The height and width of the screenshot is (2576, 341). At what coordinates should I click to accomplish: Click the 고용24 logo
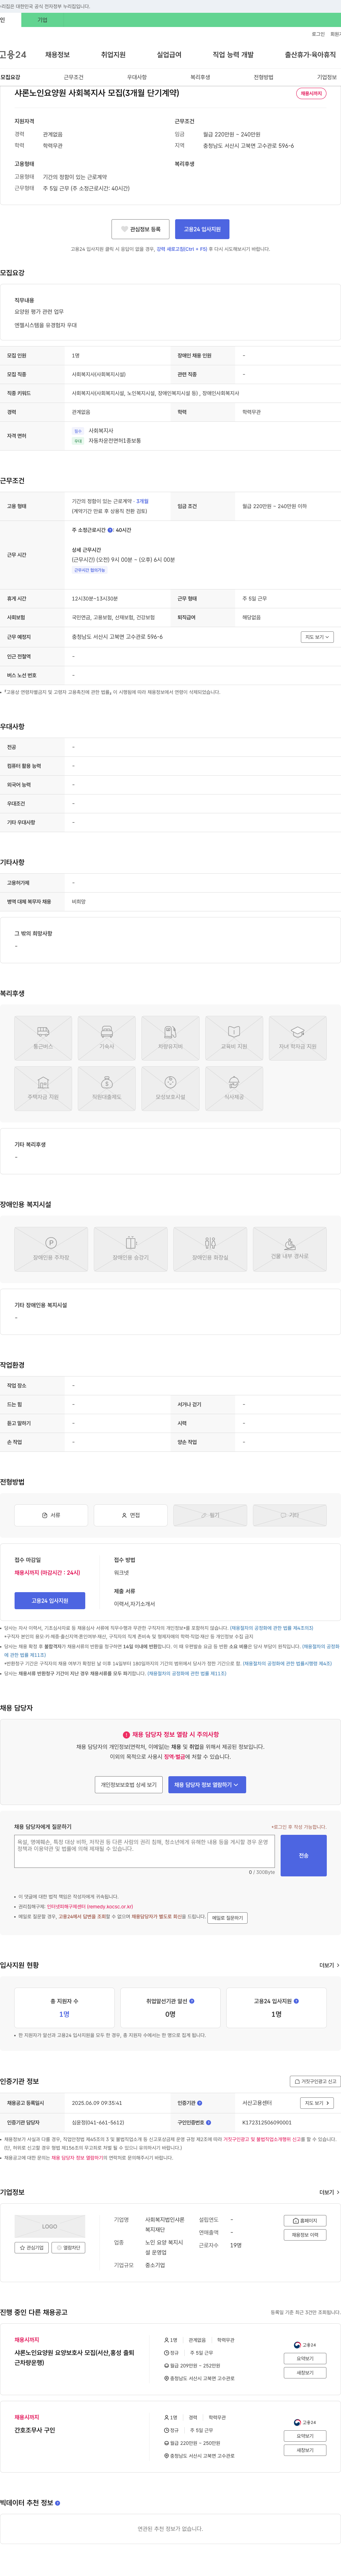pos(13,55)
